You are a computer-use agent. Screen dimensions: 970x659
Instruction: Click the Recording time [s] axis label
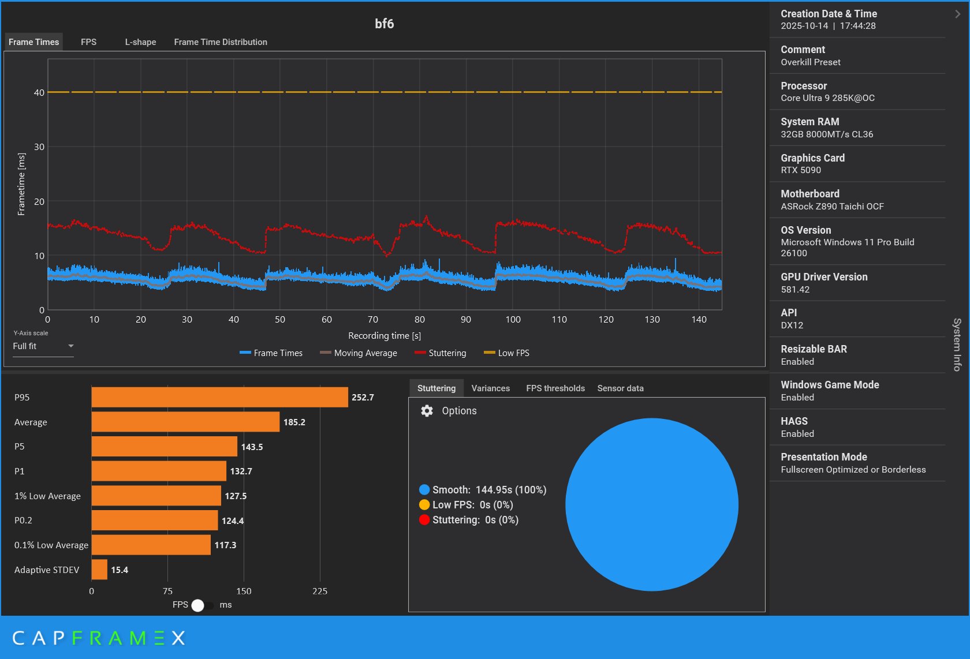pos(385,336)
